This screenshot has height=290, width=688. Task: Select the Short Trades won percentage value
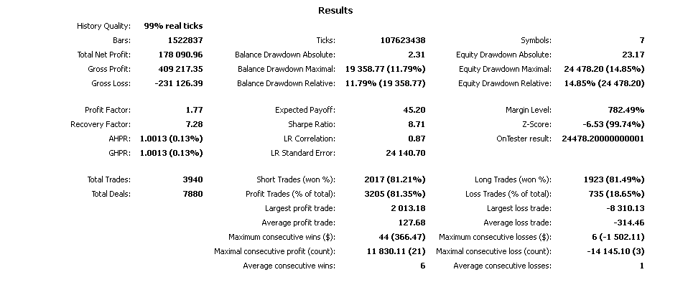pyautogui.click(x=390, y=179)
